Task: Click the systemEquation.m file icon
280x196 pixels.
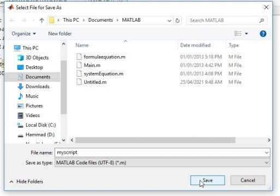Action: tap(79, 73)
